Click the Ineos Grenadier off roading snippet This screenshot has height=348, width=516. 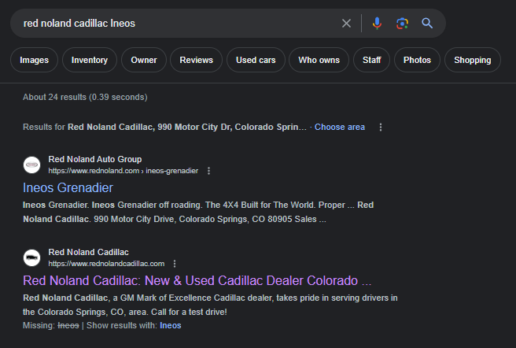198,212
